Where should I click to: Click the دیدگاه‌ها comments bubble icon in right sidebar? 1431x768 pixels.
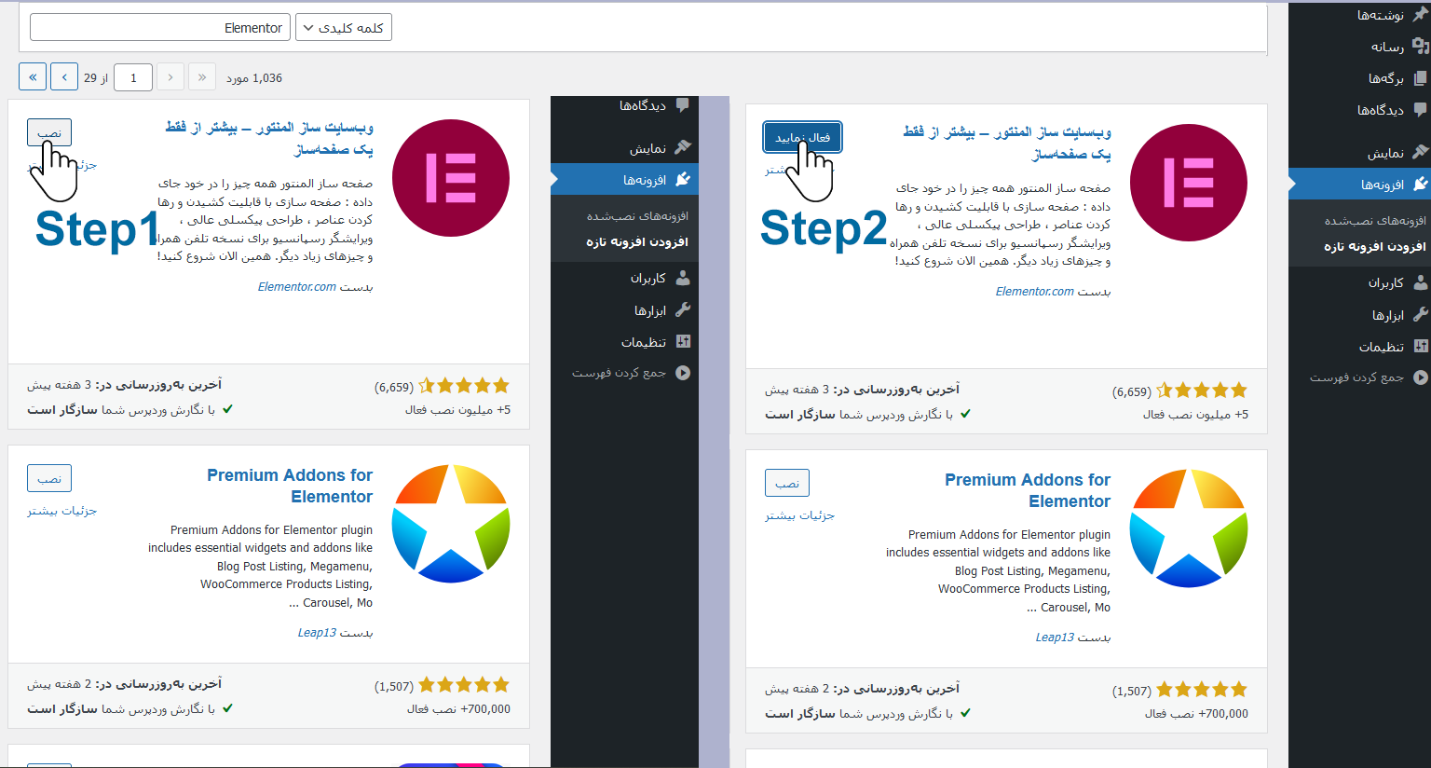pyautogui.click(x=1420, y=110)
